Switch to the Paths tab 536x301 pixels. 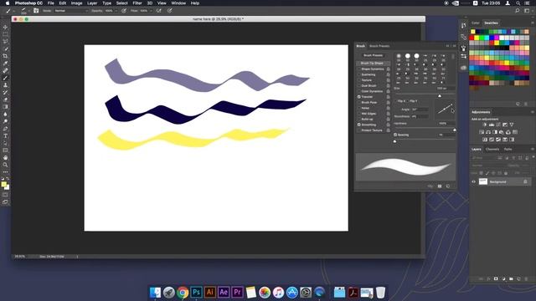[x=508, y=149]
